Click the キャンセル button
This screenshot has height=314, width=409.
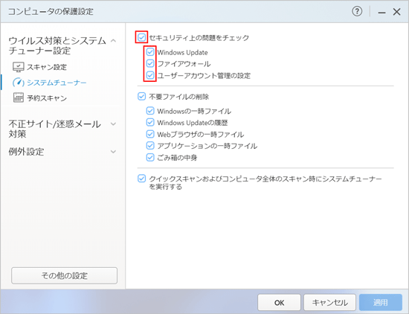pos(329,302)
